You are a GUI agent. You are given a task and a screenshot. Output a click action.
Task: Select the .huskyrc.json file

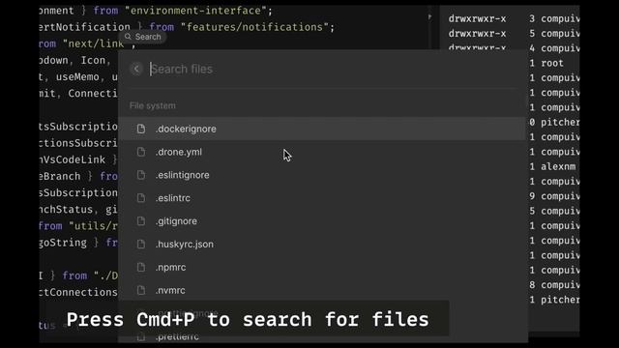(x=322, y=245)
